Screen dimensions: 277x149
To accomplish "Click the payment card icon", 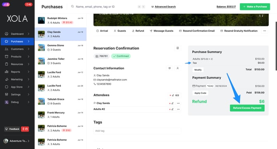I will pyautogui.click(x=194, y=86).
